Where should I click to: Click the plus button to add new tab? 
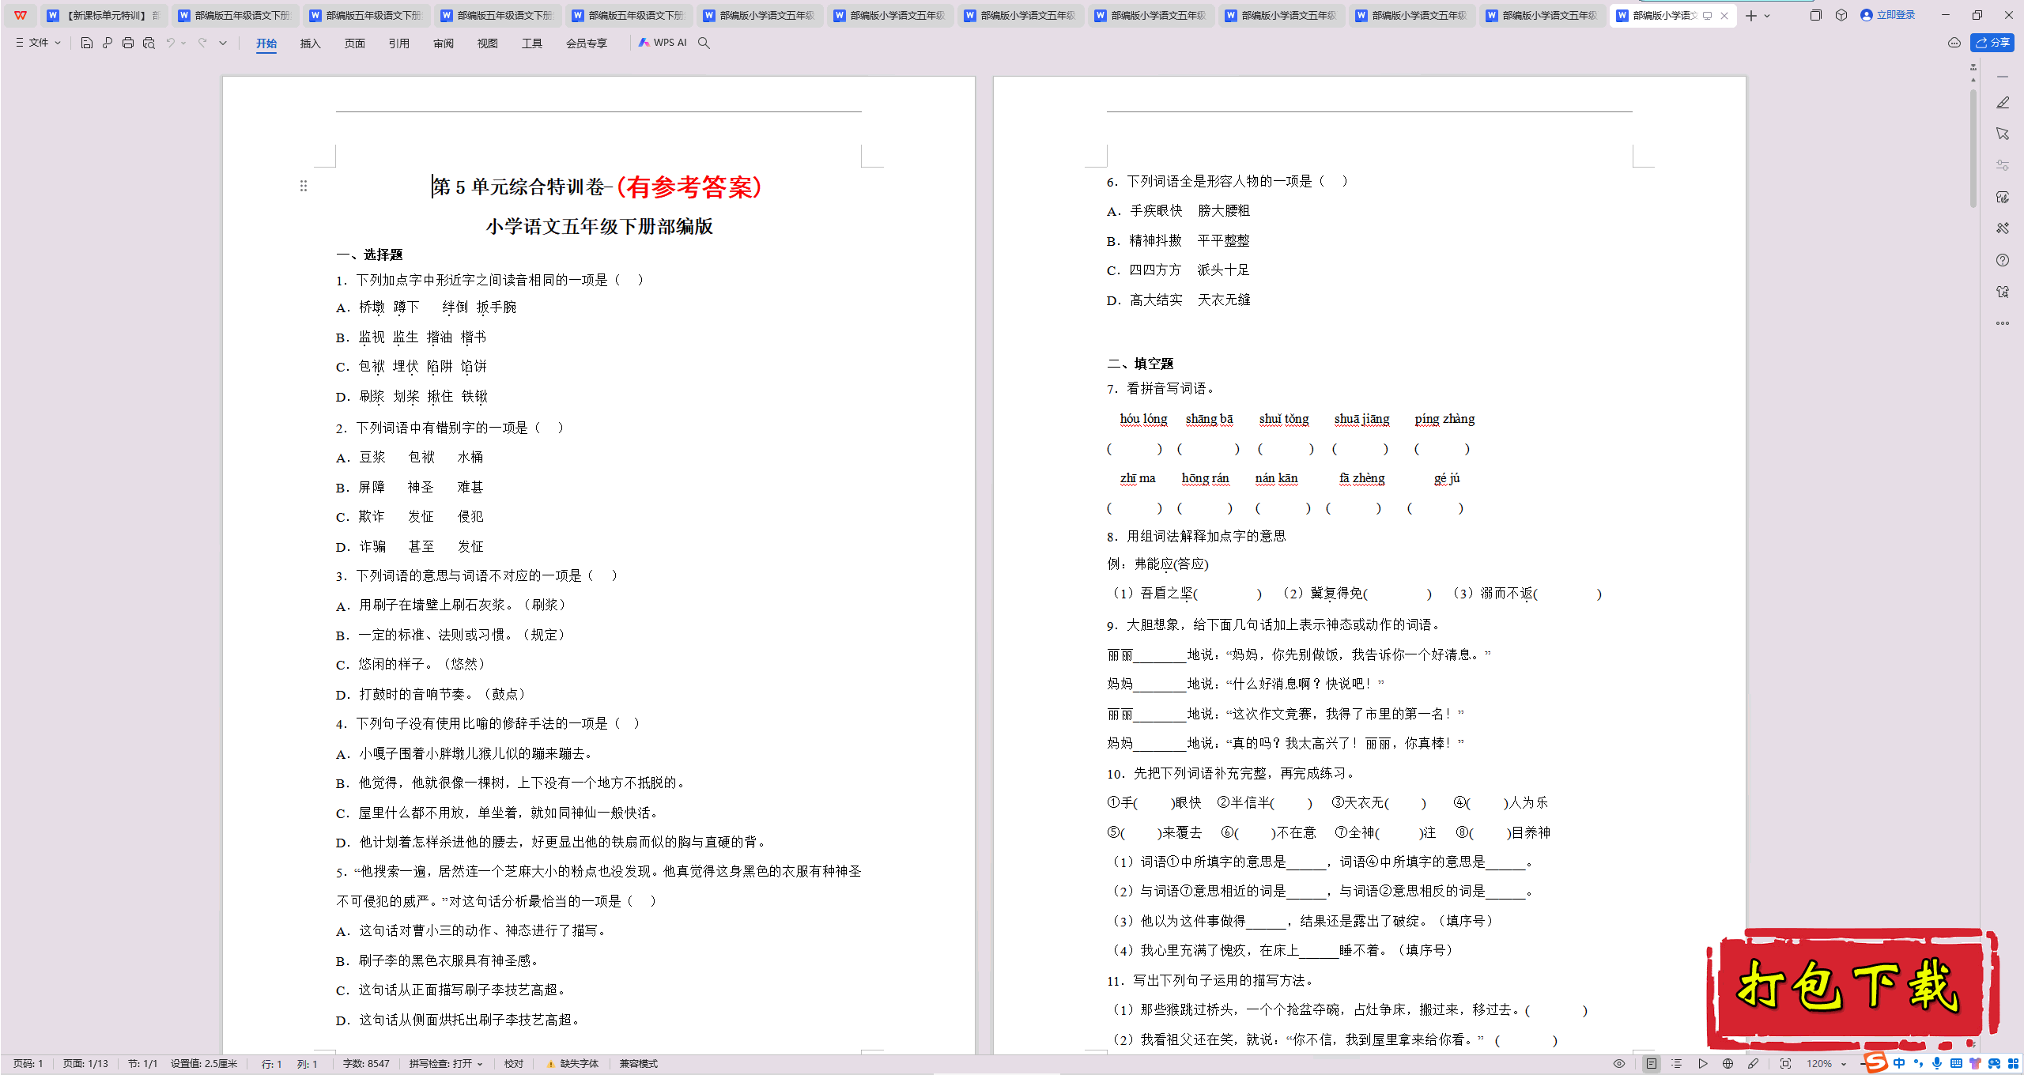point(1751,15)
